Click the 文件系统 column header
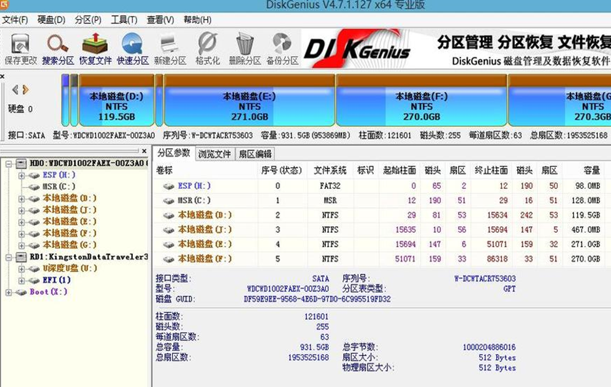 [330, 170]
